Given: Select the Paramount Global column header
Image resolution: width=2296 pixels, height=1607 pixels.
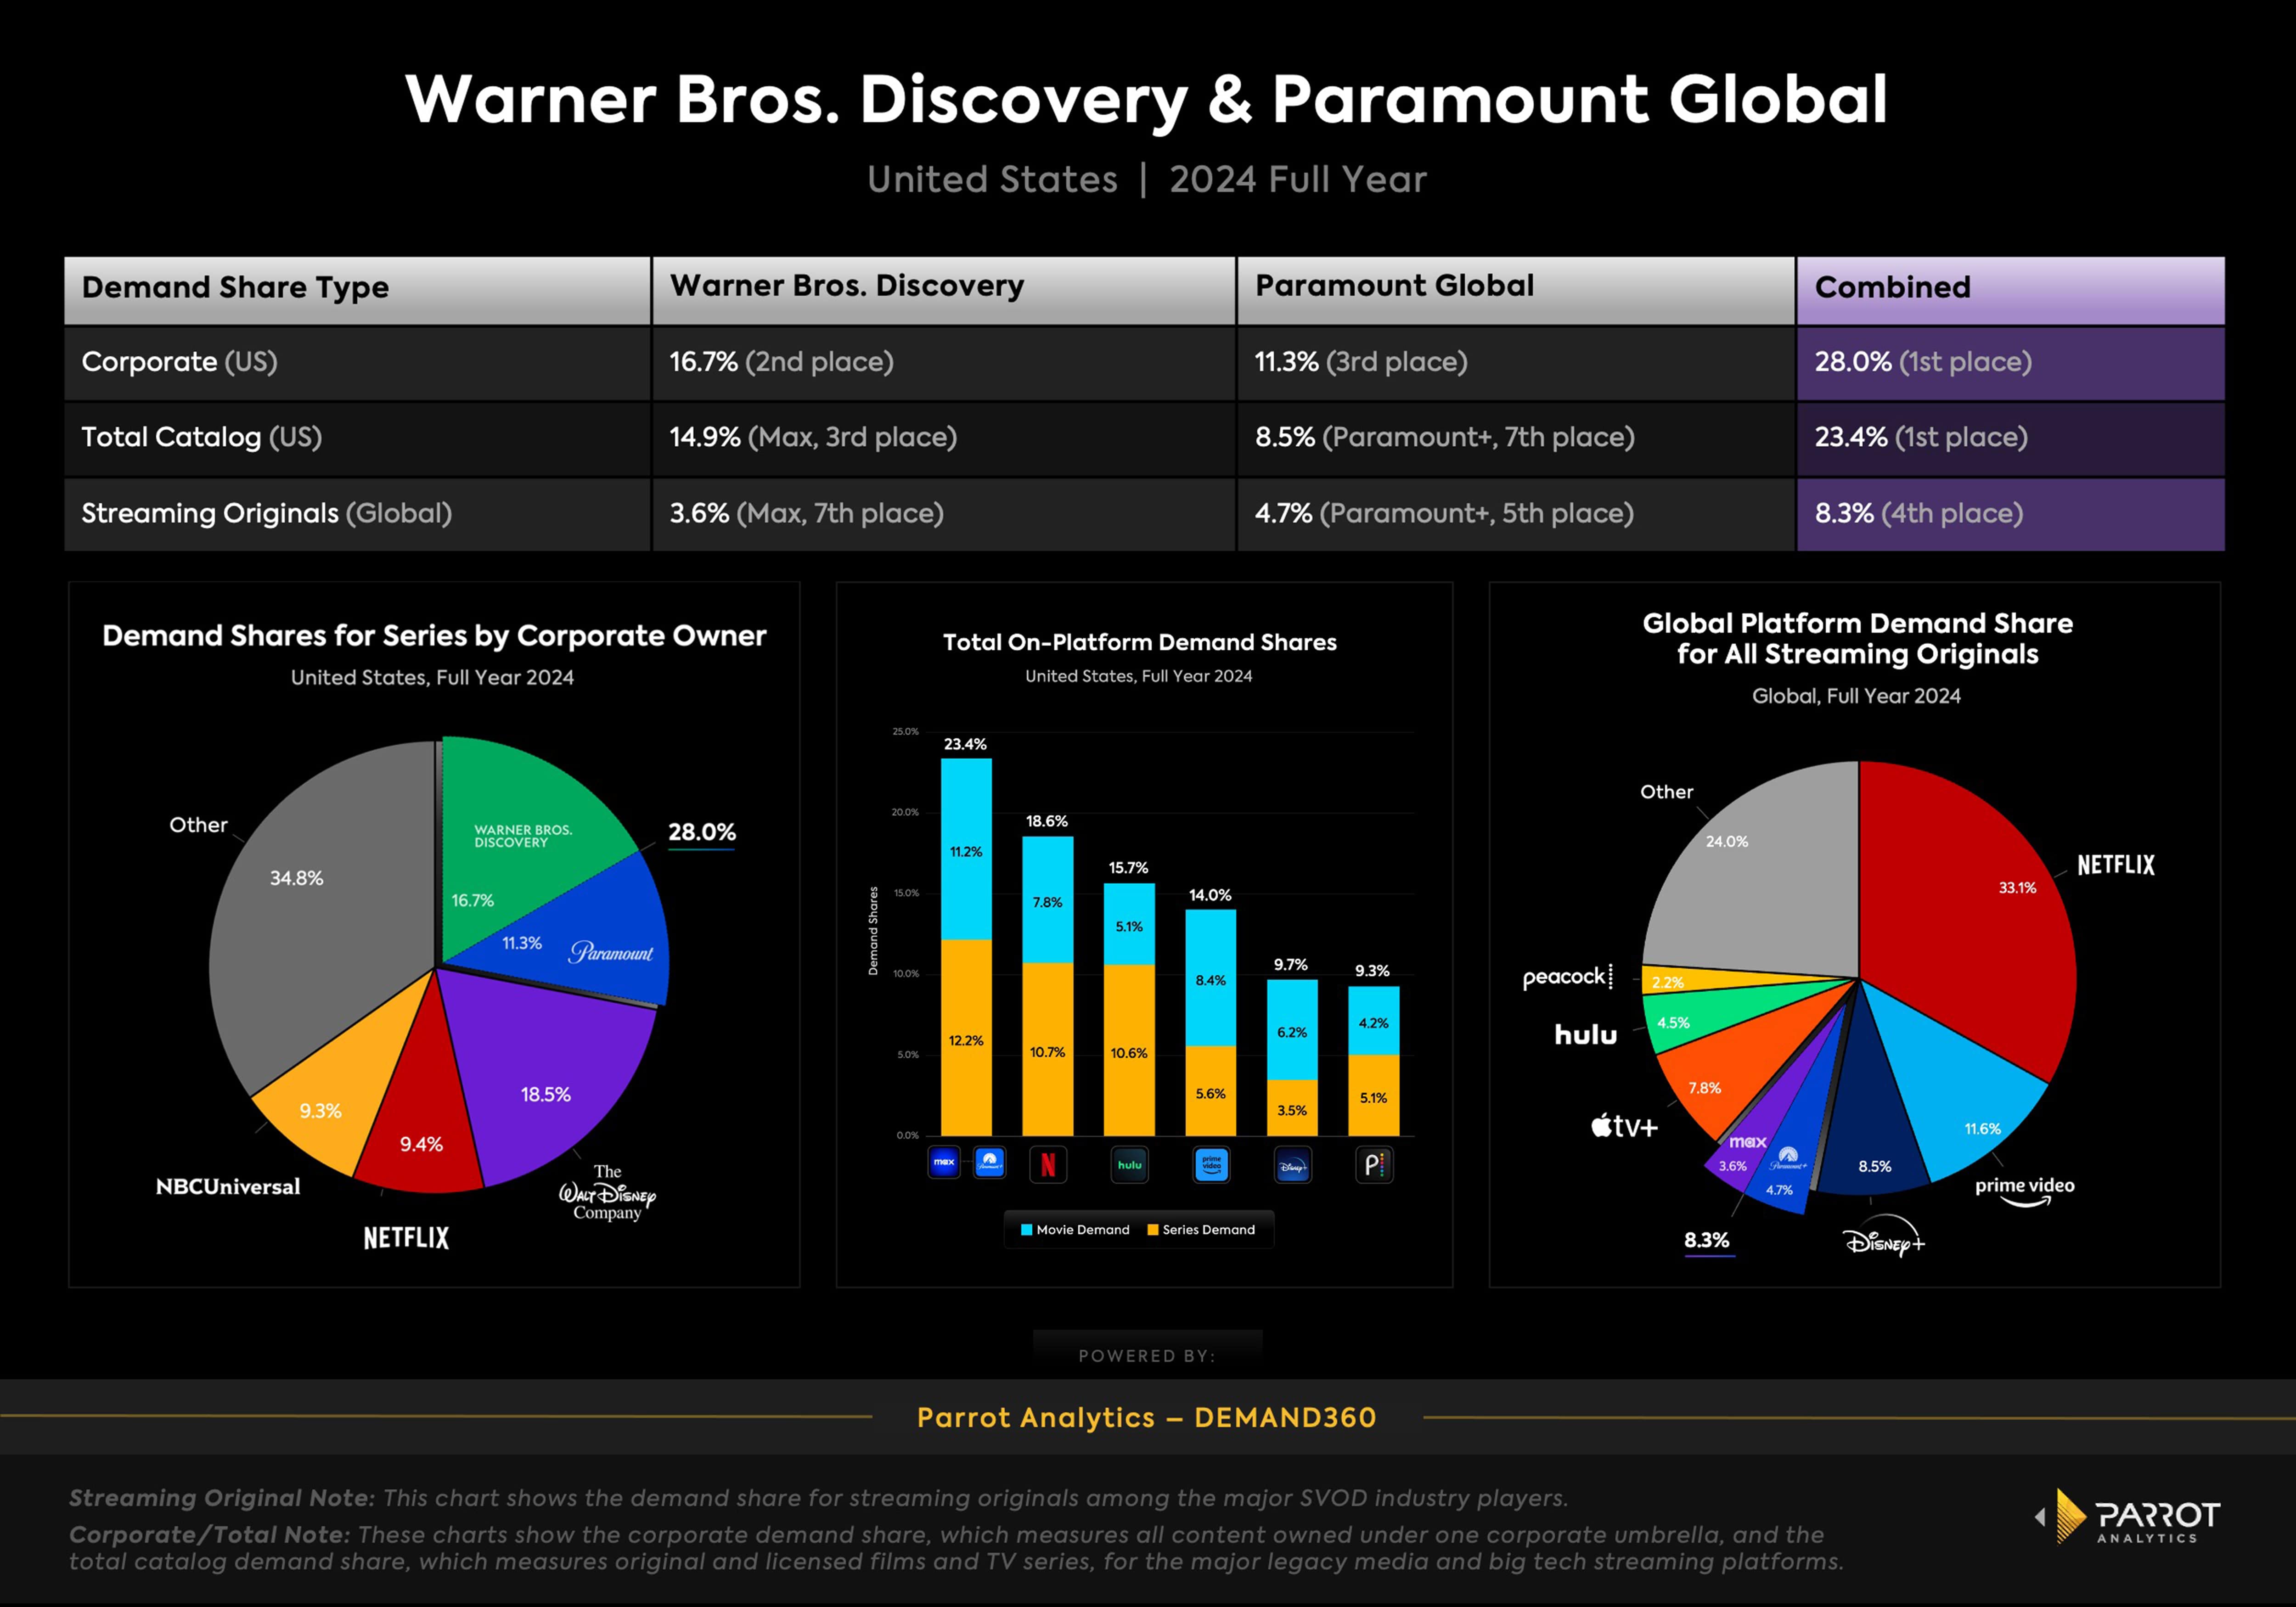Looking at the screenshot, I should [1516, 290].
